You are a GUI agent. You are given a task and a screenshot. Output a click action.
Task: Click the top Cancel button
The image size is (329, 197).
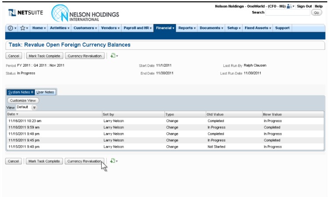(14, 56)
